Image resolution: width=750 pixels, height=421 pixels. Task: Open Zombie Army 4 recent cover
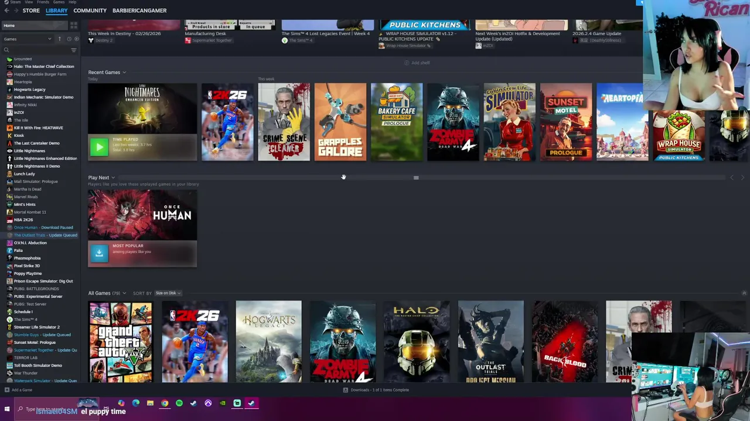[x=453, y=122]
